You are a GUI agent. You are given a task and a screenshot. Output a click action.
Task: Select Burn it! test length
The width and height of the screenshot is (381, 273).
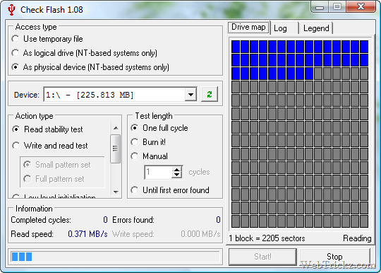click(x=148, y=142)
